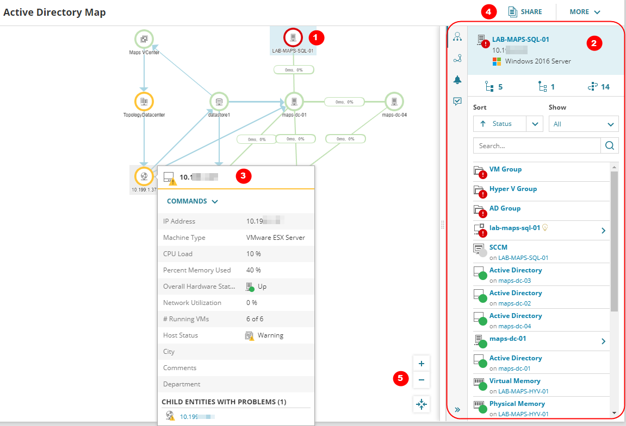Zoom out using the minus button
This screenshot has height=426, width=626.
coord(422,380)
